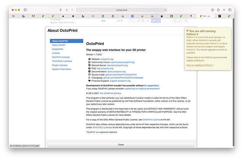
Task: Open the support.octoprint.org link
Action: (x=120, y=81)
